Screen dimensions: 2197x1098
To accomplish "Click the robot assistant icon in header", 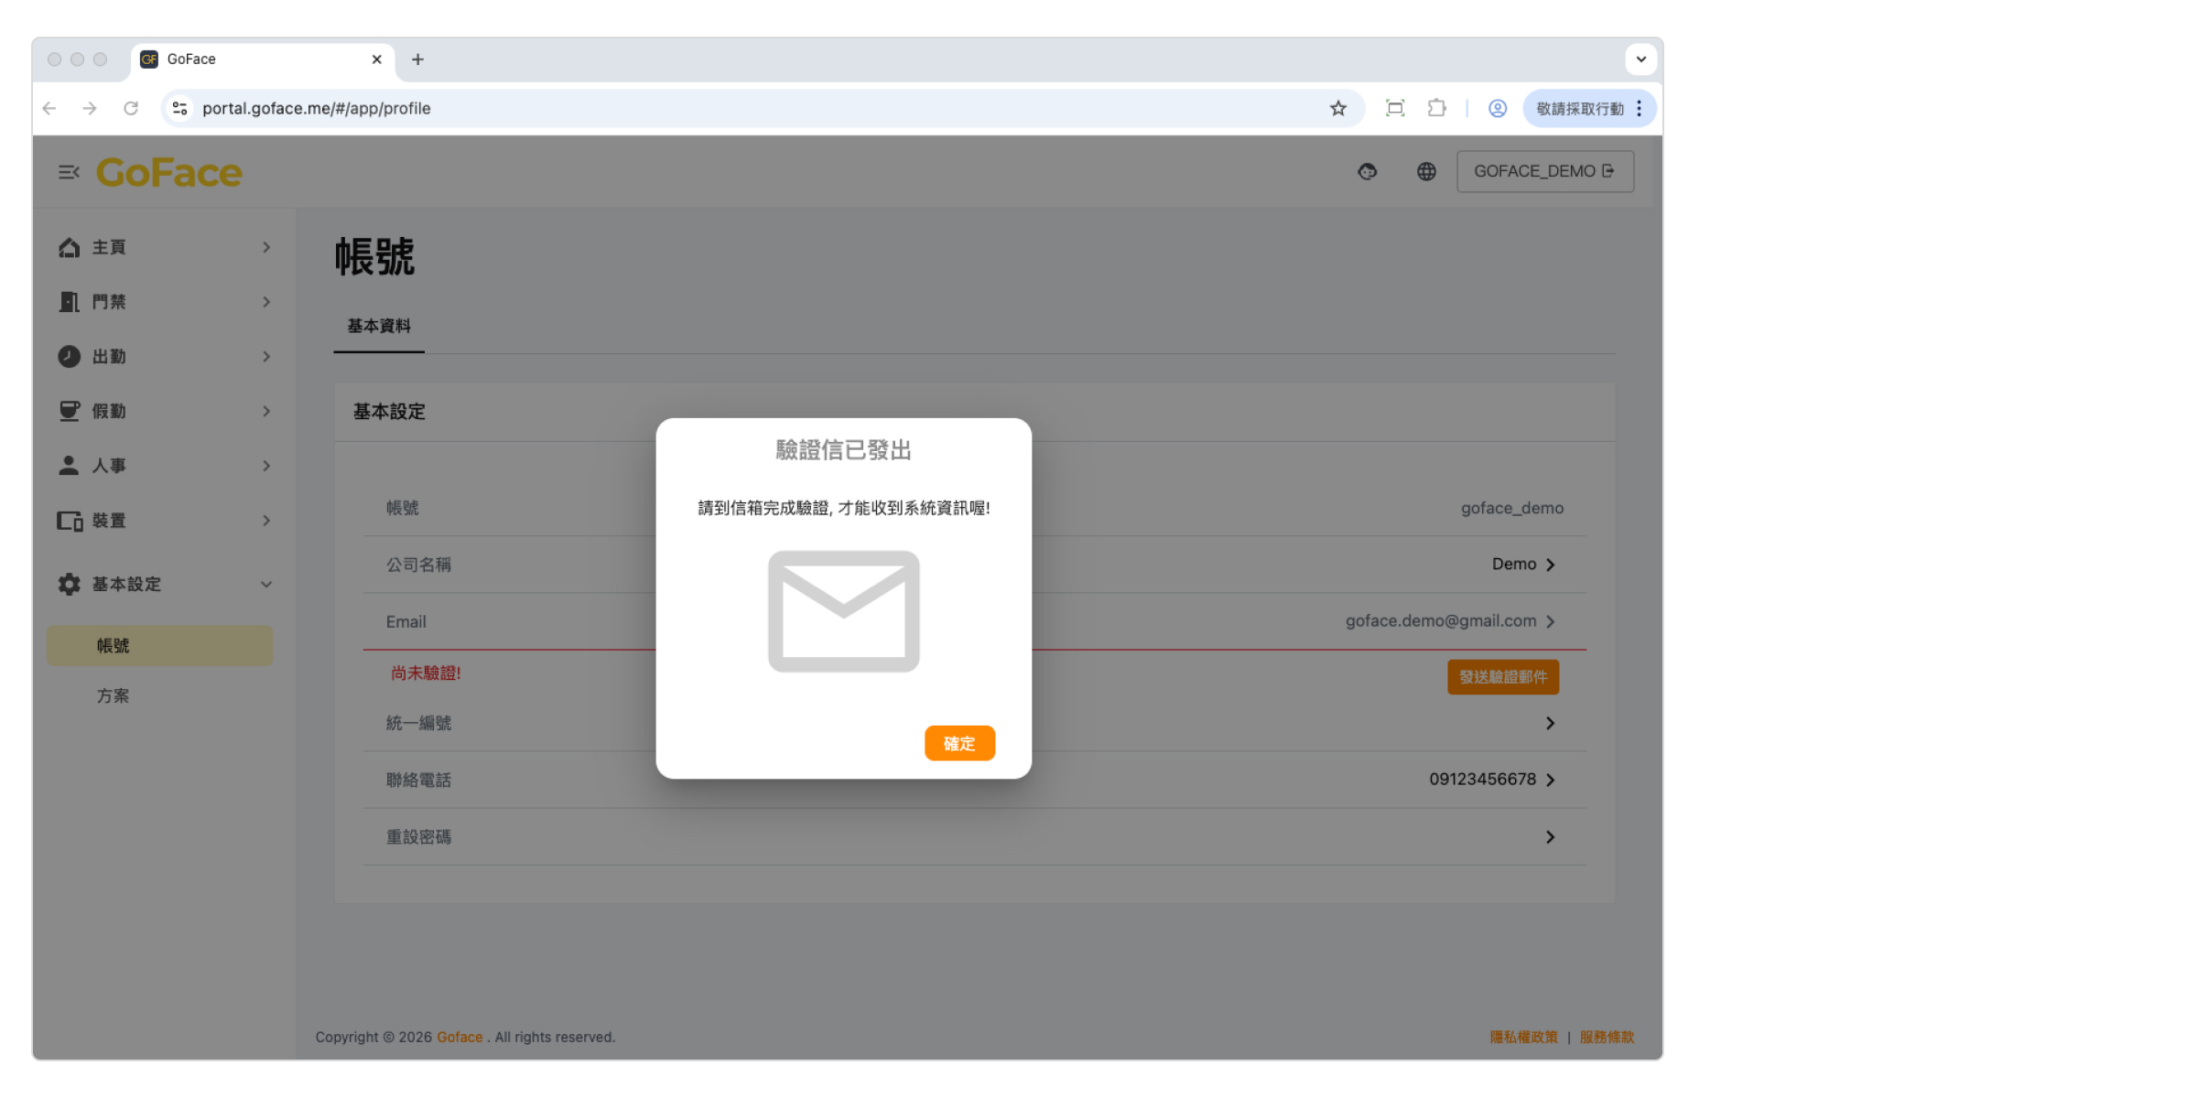I will [x=1367, y=172].
